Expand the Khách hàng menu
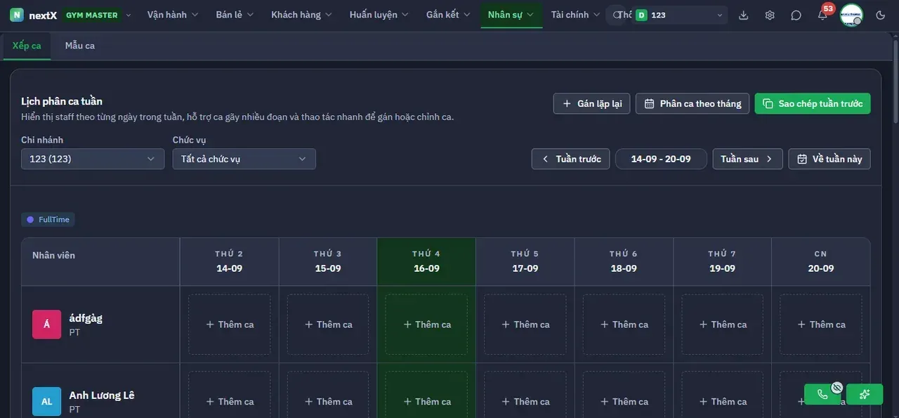The height and width of the screenshot is (418, 899). click(301, 15)
